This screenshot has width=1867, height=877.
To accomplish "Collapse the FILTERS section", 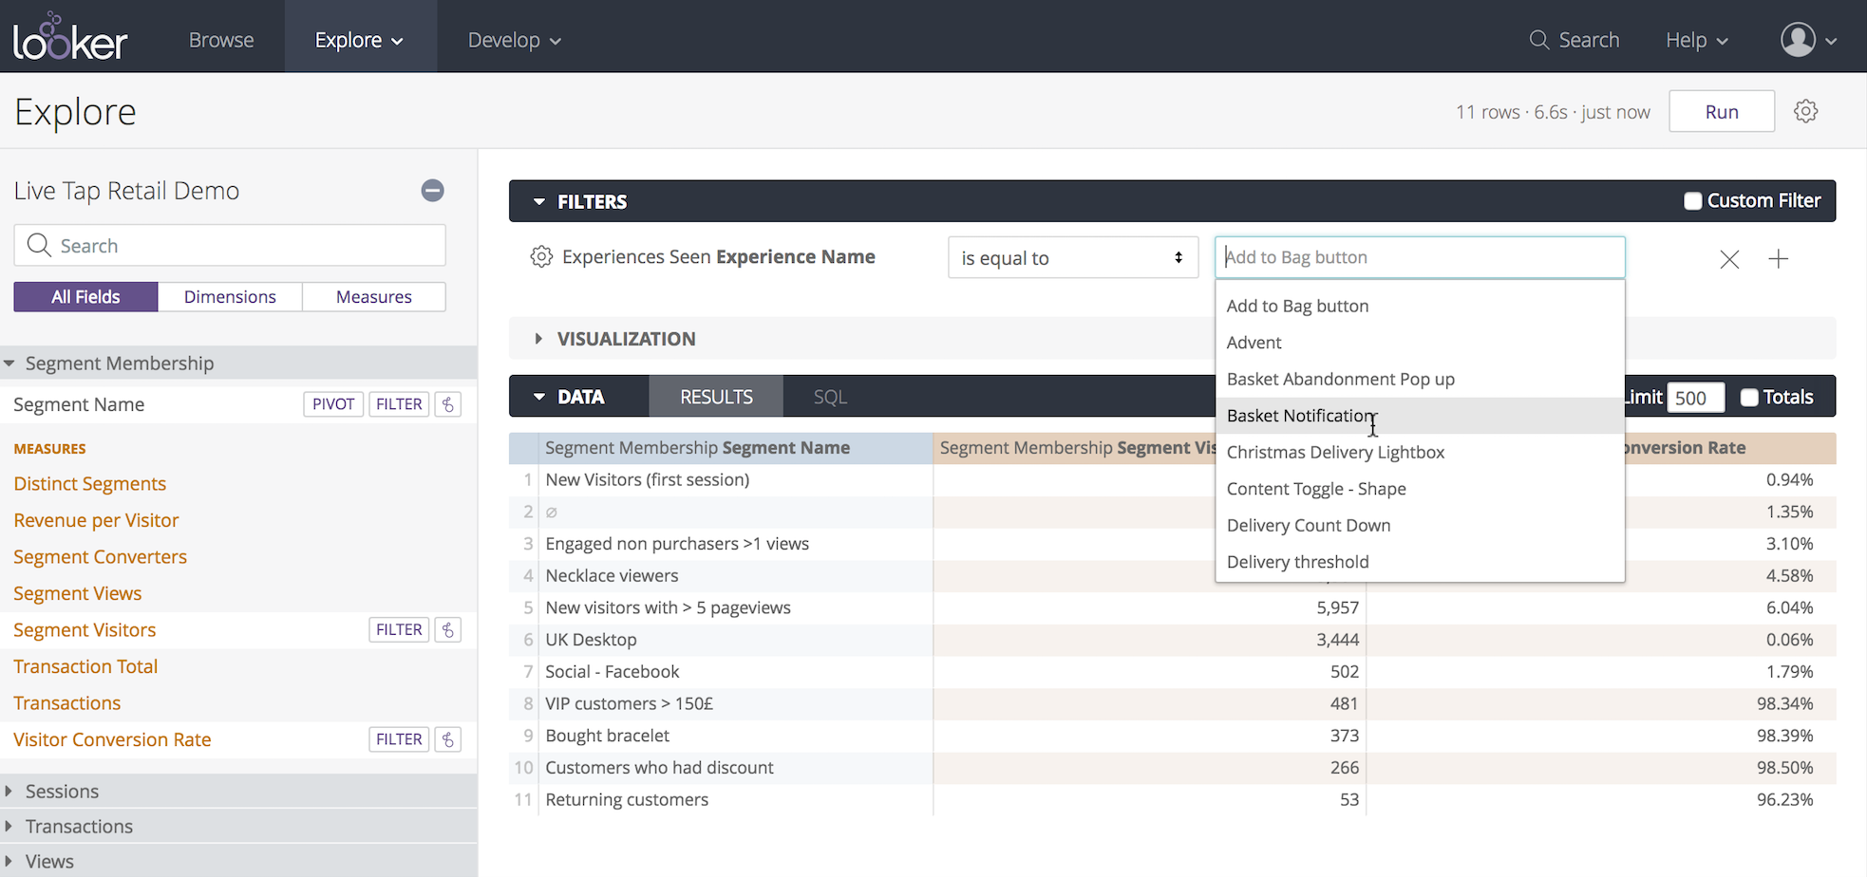I will [x=538, y=201].
